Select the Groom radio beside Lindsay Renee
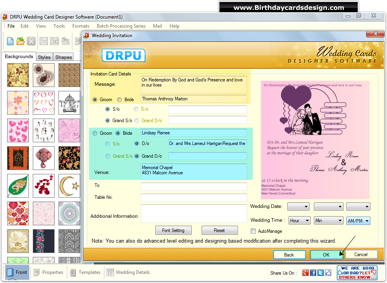Image resolution: width=387 pixels, height=283 pixels. (x=95, y=133)
